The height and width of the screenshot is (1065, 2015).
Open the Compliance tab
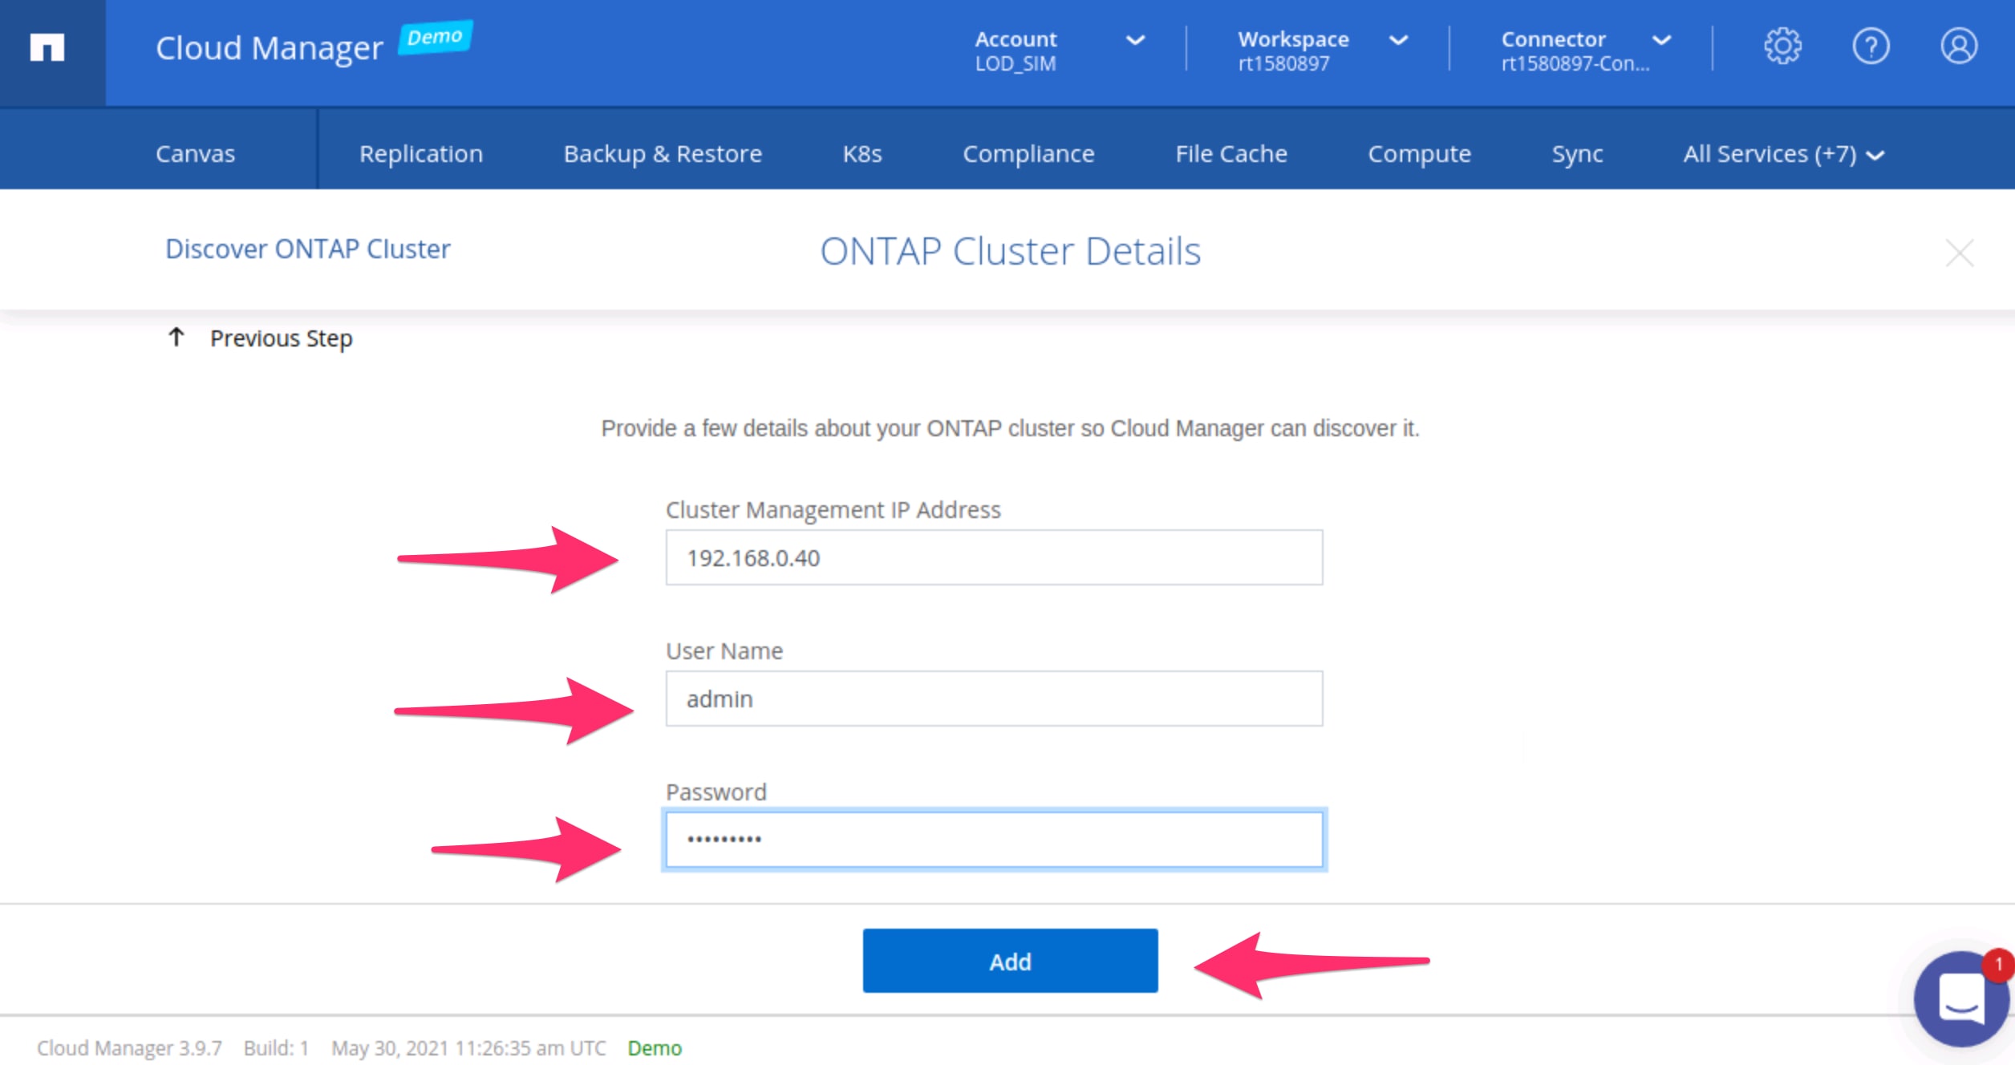pyautogui.click(x=1028, y=154)
